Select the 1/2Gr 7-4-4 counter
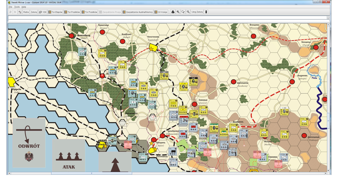 coord(144,86)
